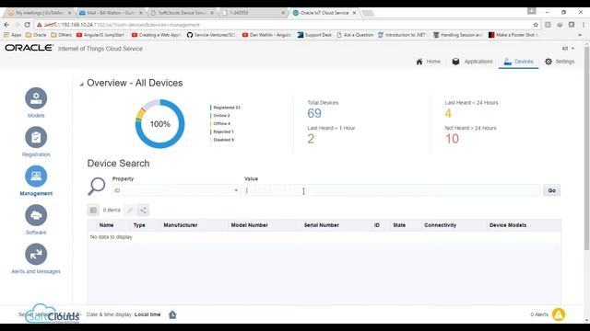This screenshot has height=331, width=590.
Task: Click the Device Models column header
Action: [508, 225]
